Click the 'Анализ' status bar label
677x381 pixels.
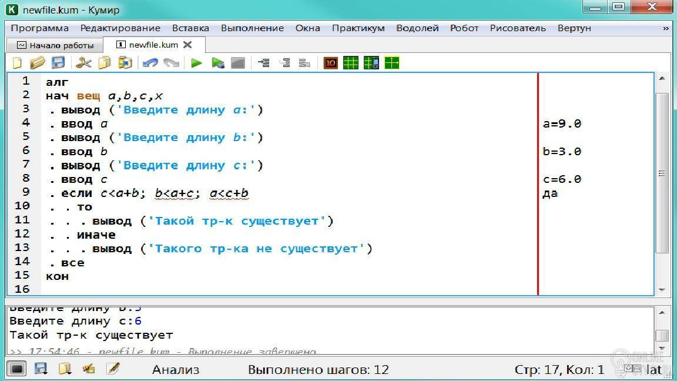click(x=176, y=370)
